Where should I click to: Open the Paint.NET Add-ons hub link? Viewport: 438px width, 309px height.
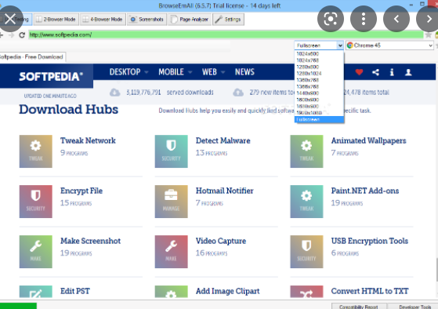pos(365,191)
